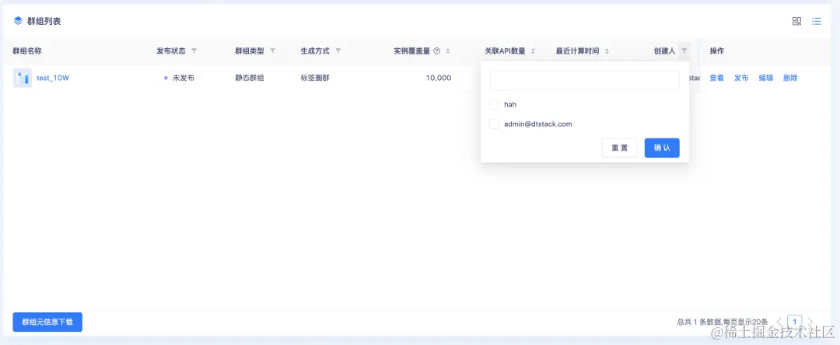The image size is (840, 345).
Task: Open the 生成方式 filter
Action: click(x=338, y=51)
